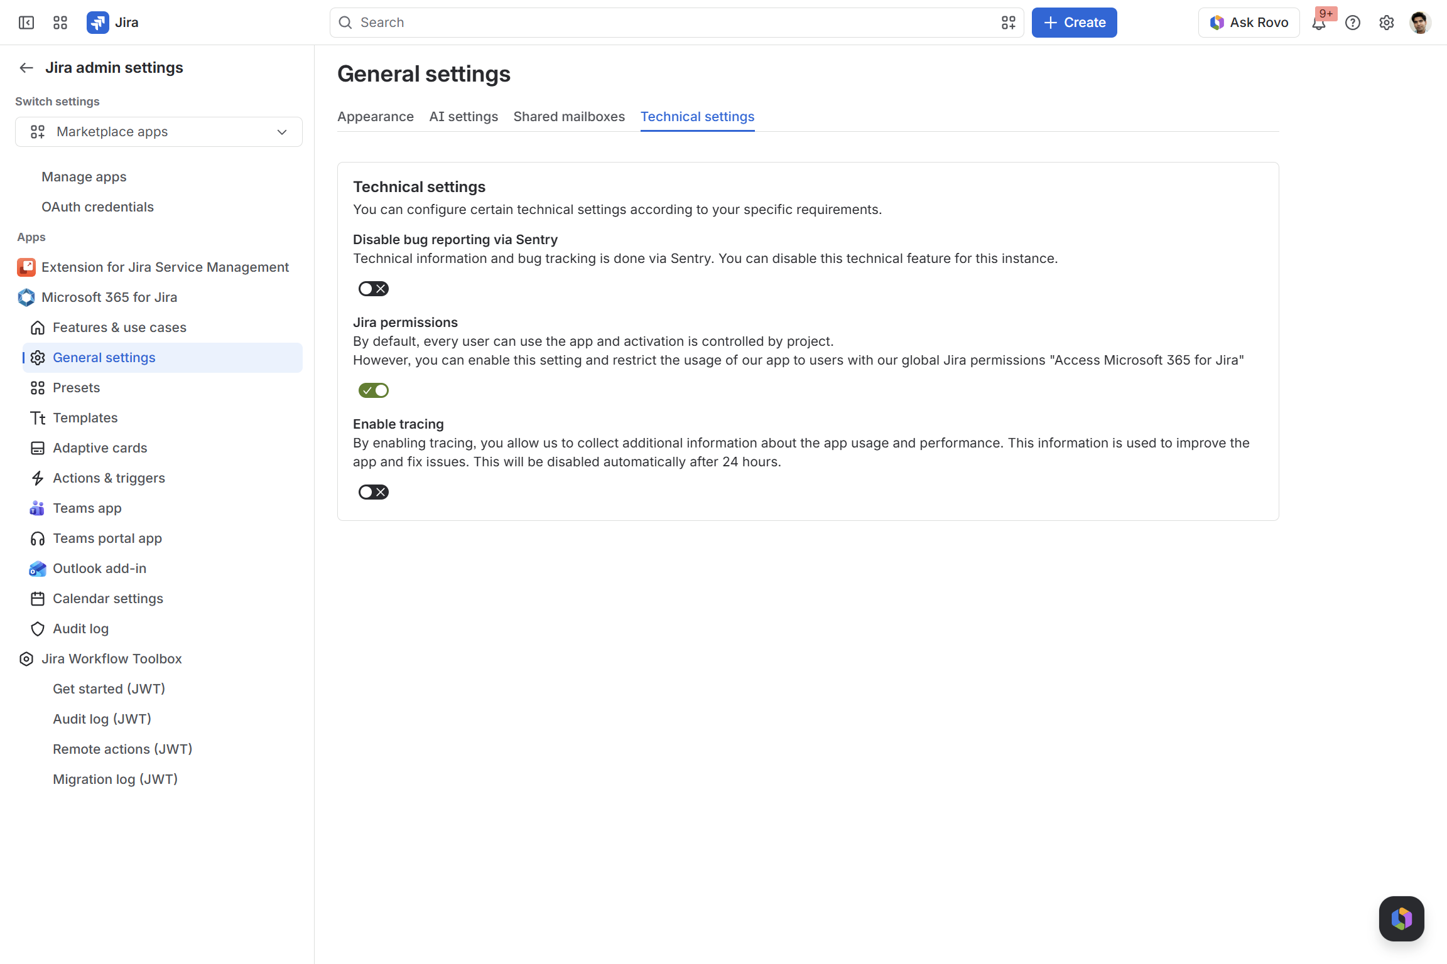Viewport: 1447px width, 964px height.
Task: Toggle Disable bug reporting via Sentry
Action: (374, 289)
